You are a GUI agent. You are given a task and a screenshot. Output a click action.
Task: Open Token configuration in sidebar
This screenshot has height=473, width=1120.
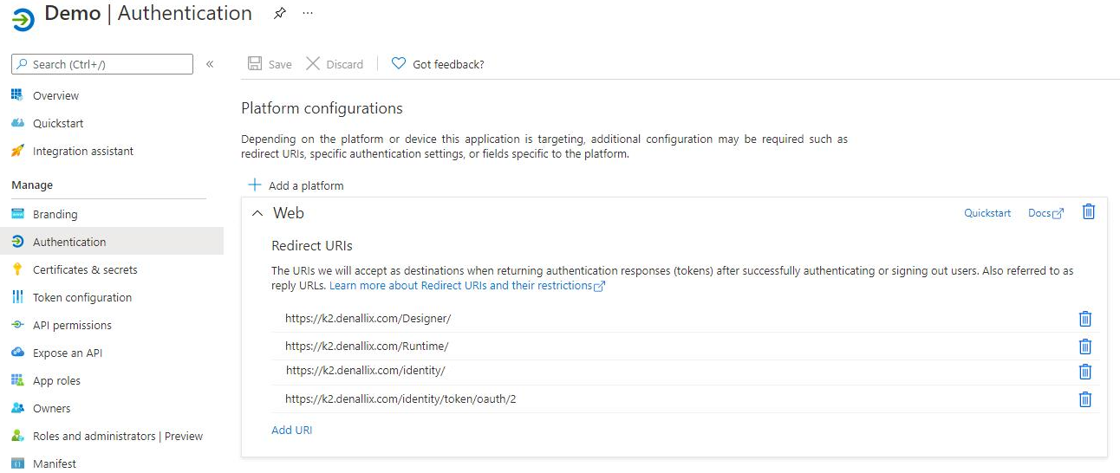(82, 297)
